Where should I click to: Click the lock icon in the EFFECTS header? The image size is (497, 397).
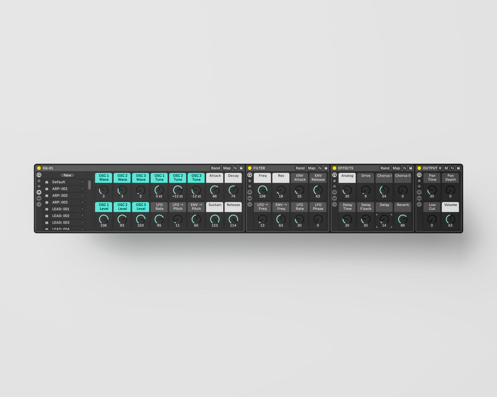(410, 168)
